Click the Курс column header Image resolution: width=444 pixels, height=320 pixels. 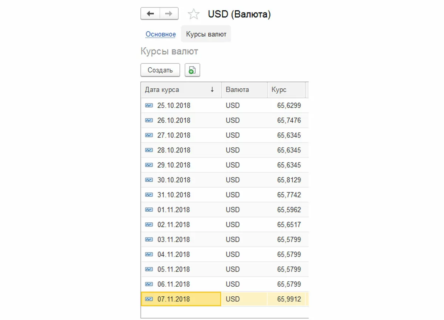286,90
